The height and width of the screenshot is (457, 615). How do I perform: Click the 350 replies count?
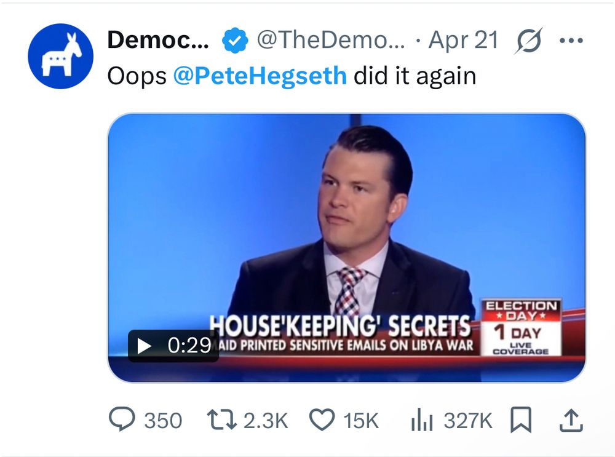[x=163, y=421]
